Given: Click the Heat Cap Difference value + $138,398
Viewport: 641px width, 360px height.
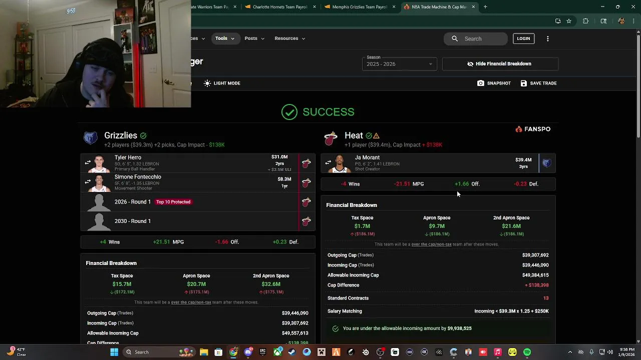Looking at the screenshot, I should pos(537,285).
